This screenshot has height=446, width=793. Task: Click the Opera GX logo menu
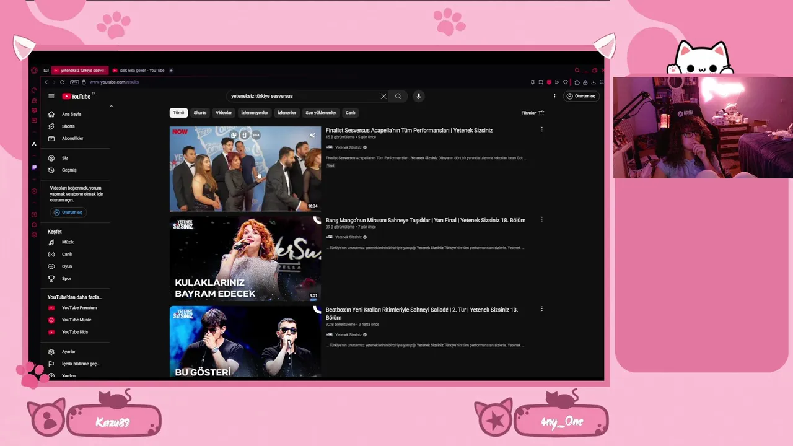click(35, 71)
